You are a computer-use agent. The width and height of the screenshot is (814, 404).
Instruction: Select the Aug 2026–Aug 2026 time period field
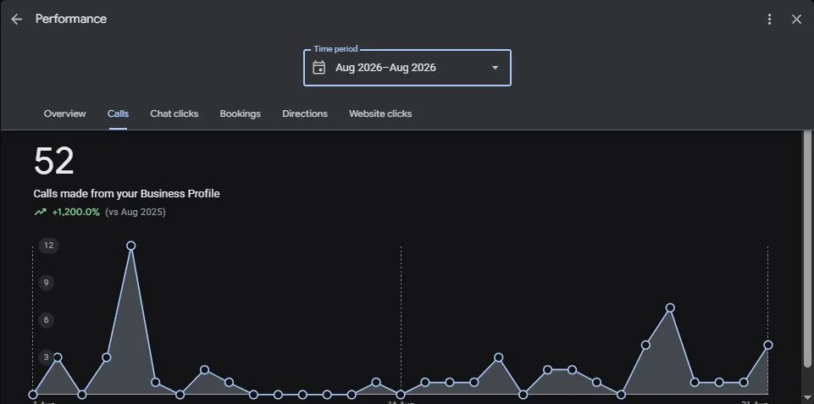point(407,68)
